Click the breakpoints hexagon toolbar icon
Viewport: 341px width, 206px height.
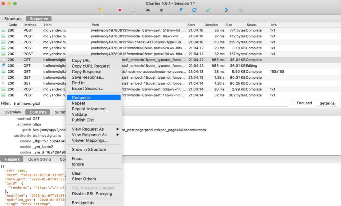[x=162, y=10]
